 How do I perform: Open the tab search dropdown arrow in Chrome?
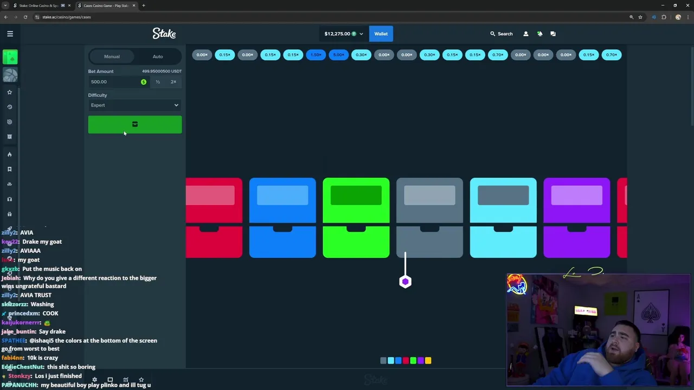[x=5, y=5]
